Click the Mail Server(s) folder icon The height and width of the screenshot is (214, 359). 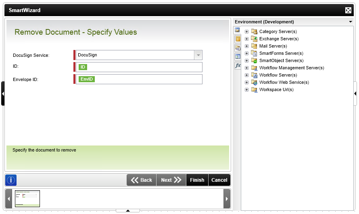click(254, 46)
